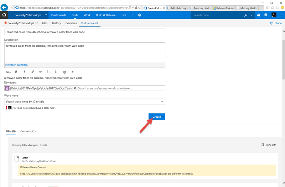Click the browser forward arrow
This screenshot has height=187, width=285.
point(11,8)
